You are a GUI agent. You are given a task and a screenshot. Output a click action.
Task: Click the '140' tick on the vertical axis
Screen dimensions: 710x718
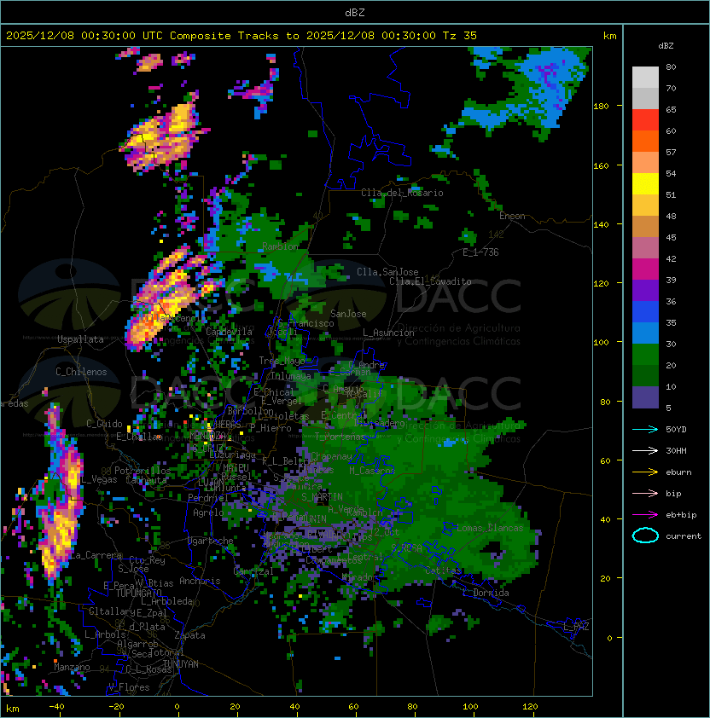point(601,225)
